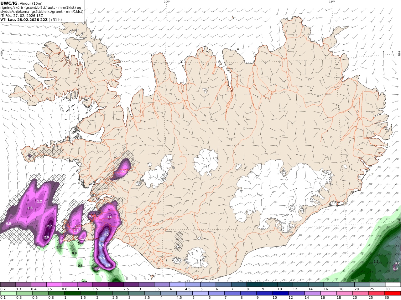Pick the 6 periwinkle swatch, lower scale

click(216, 293)
